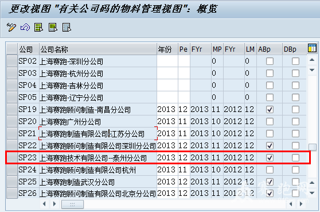The width and height of the screenshot is (320, 212).
Task: Enable ABp checkbox for SP20
Action: click(270, 121)
